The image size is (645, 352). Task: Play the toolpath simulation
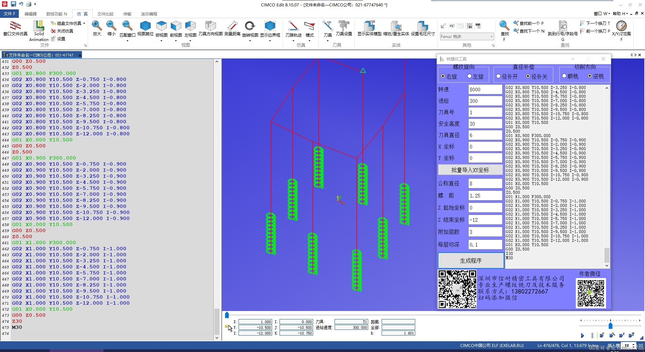coord(582,335)
